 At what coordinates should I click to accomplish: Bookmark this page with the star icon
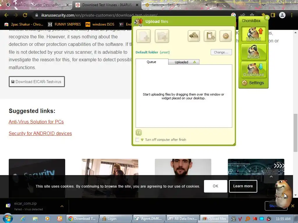(252, 15)
